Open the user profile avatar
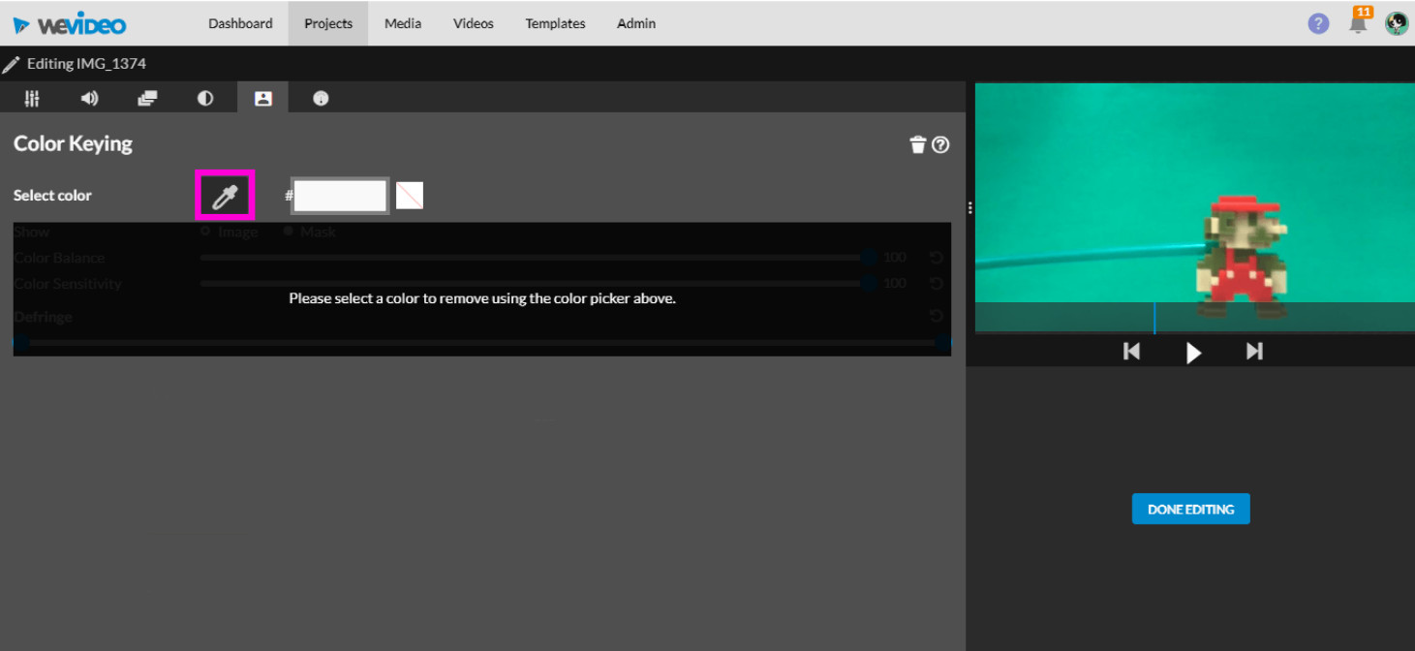This screenshot has width=1415, height=651. 1397,23
